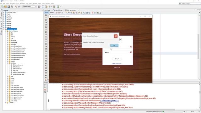Expand the Libraries node
The height and width of the screenshot is (113, 201).
6,103
